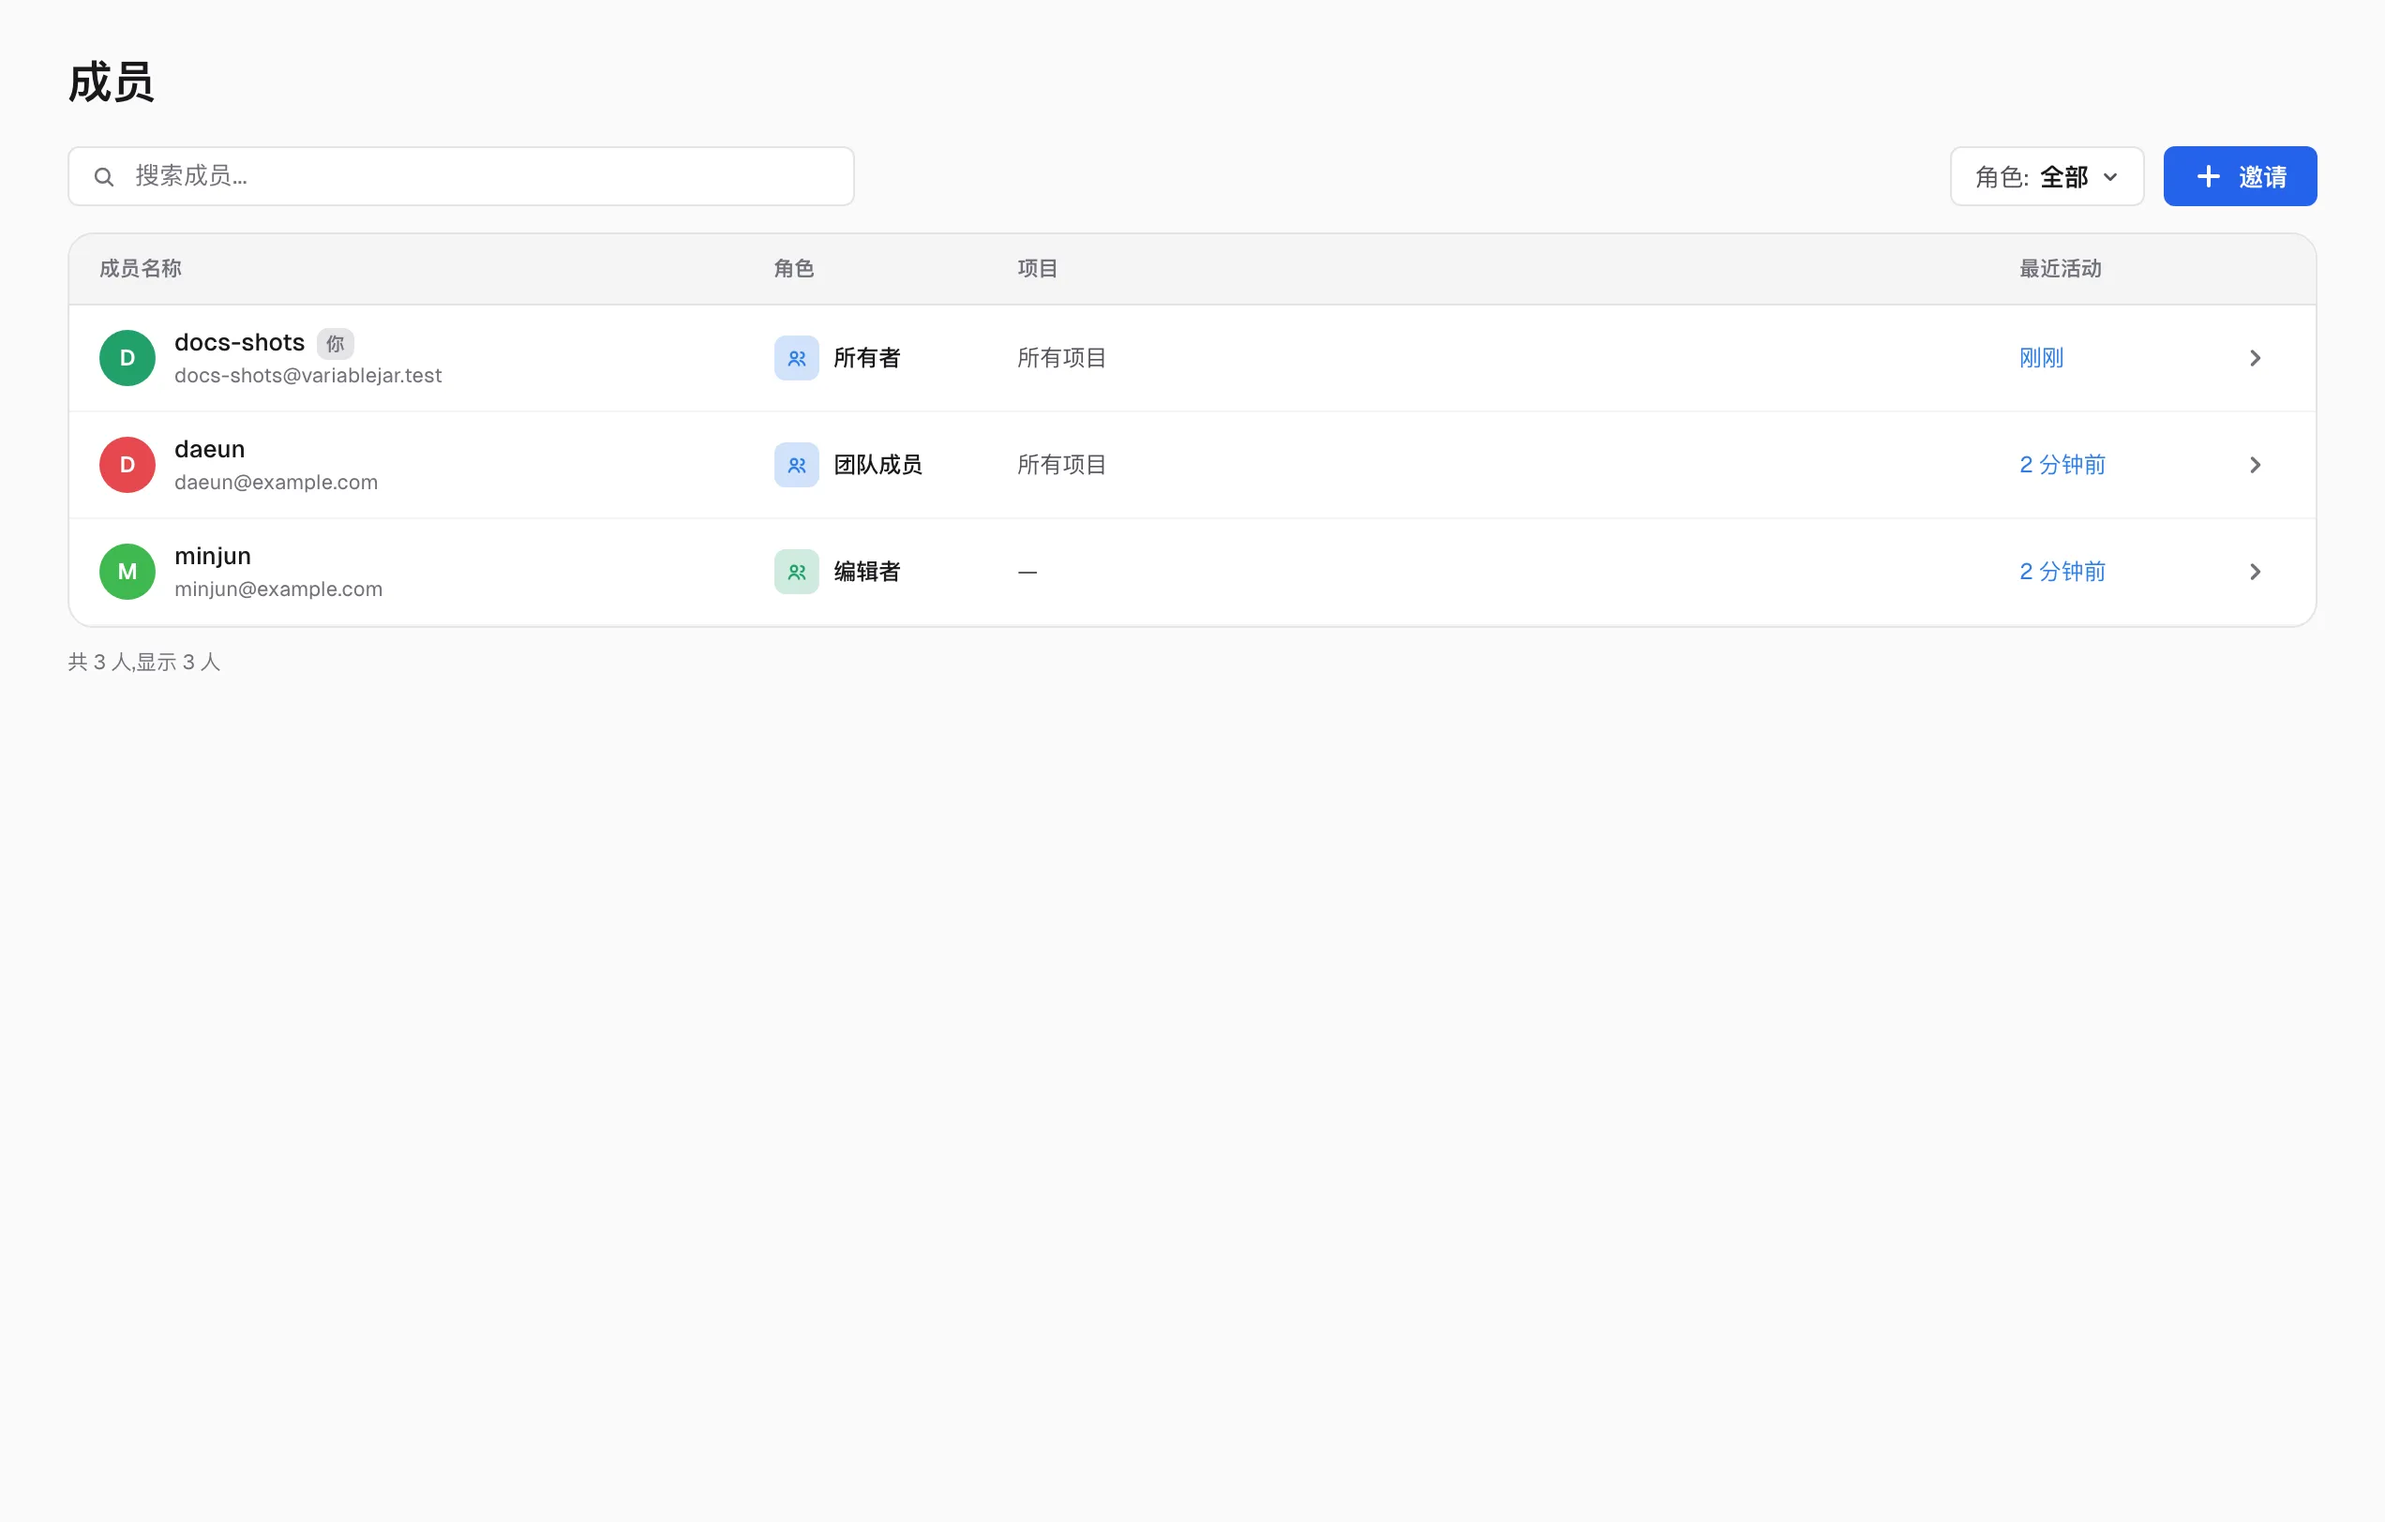Screen dimensions: 2385x1522
Task: Click the 所有者 role icon
Action: [796, 357]
